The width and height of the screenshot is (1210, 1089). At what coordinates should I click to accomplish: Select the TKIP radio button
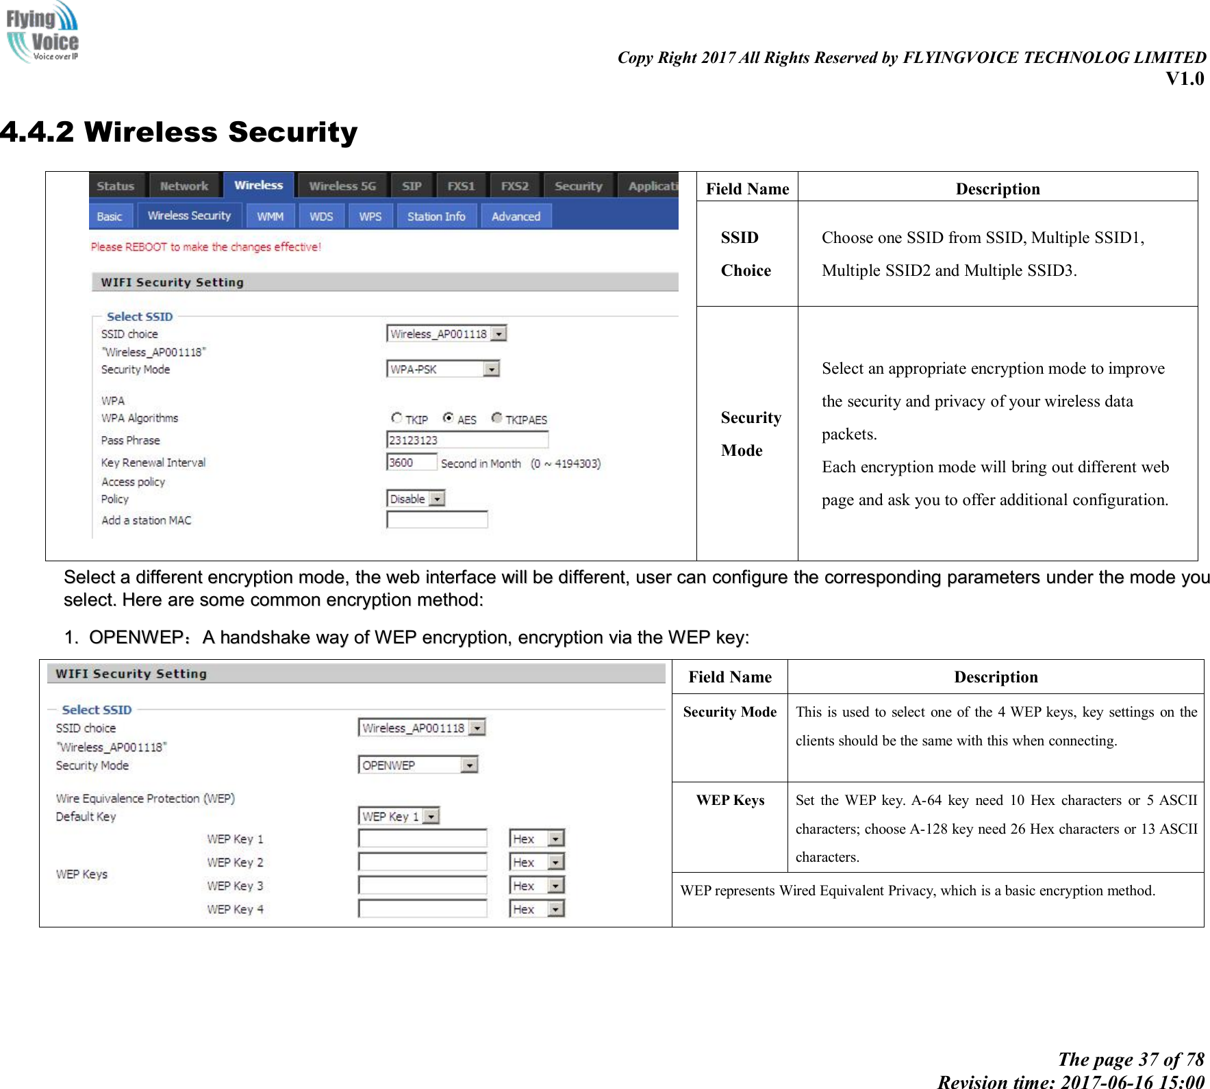[397, 418]
